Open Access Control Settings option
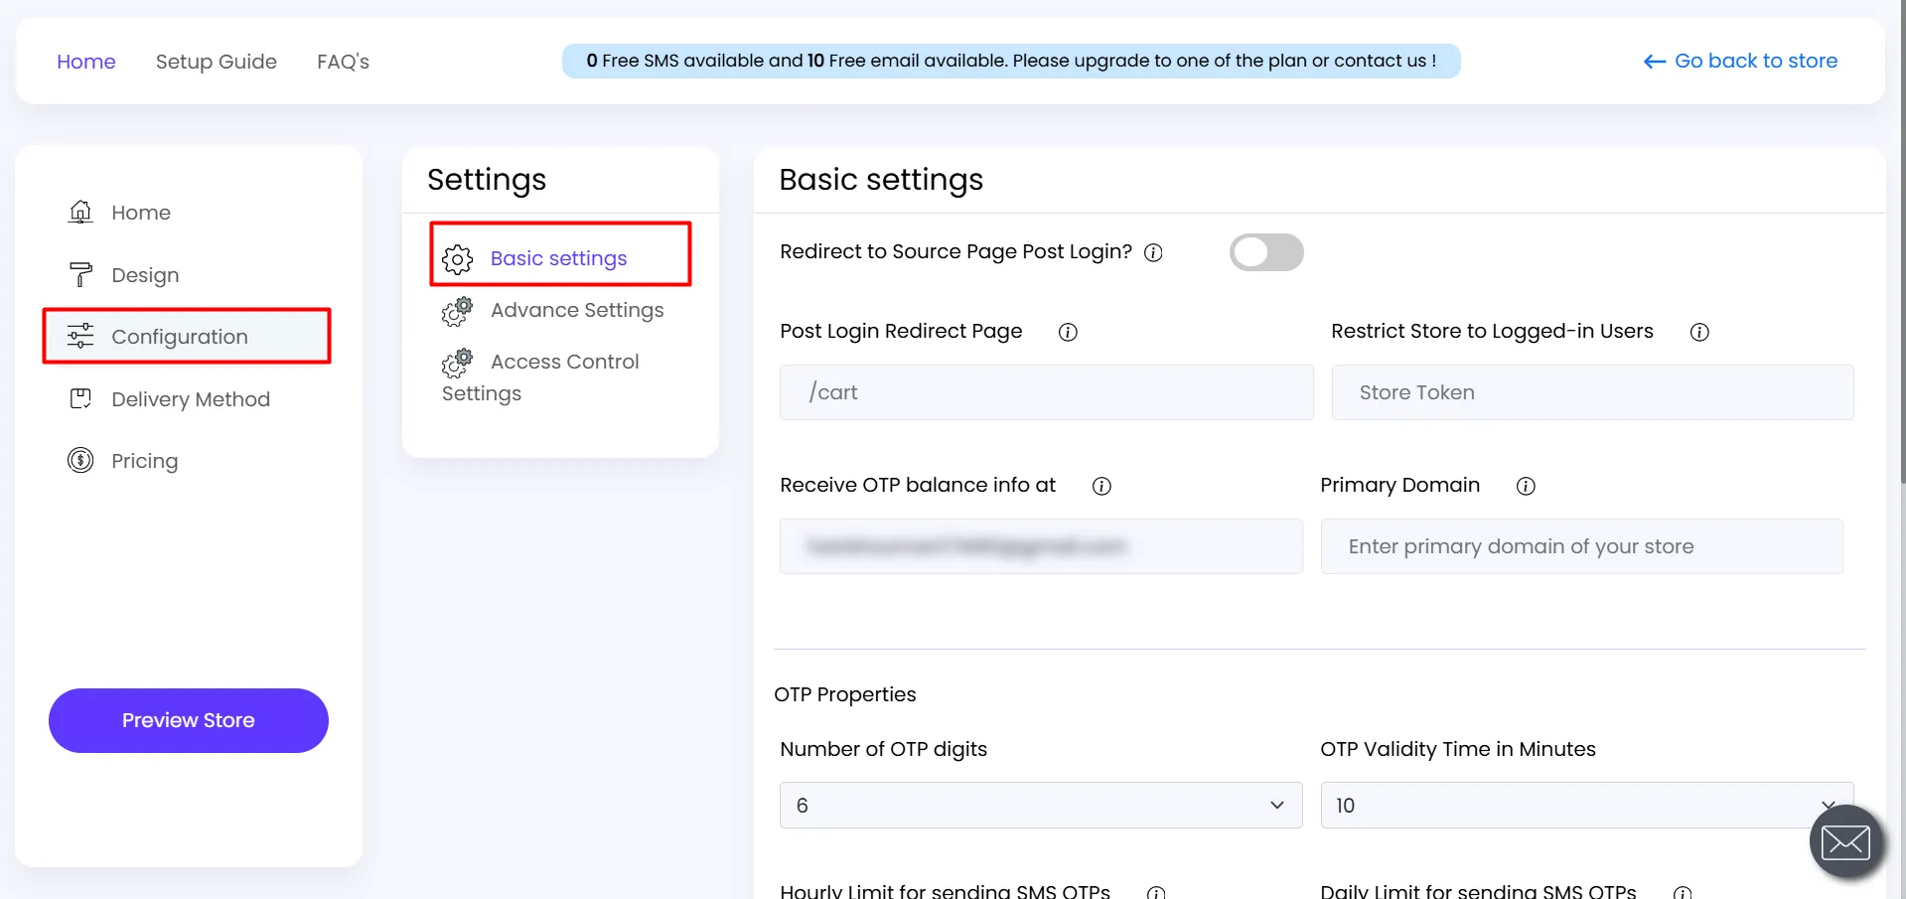 [x=541, y=377]
